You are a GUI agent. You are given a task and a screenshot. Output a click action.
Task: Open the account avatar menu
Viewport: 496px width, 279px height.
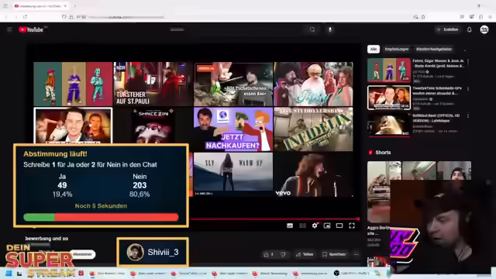click(484, 29)
